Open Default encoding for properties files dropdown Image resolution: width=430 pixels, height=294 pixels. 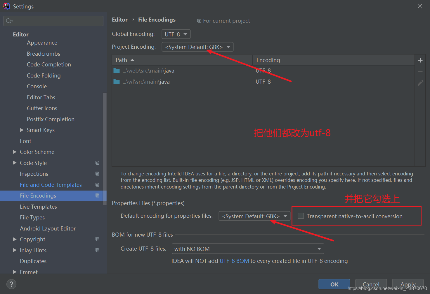254,216
